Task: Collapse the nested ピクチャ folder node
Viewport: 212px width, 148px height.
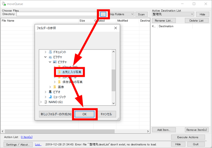Action: click(x=50, y=62)
